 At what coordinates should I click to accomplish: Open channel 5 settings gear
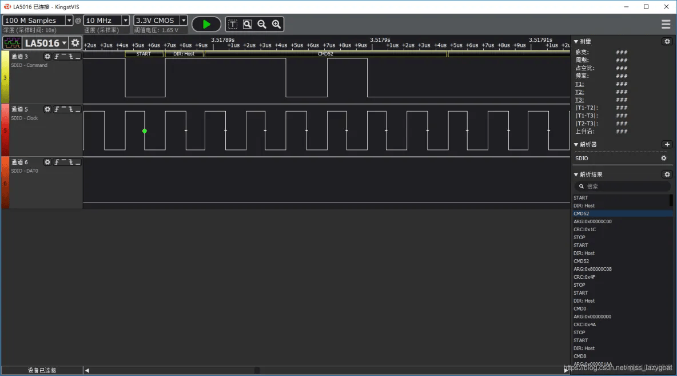tap(47, 109)
